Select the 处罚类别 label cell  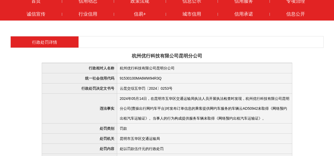[80, 128]
